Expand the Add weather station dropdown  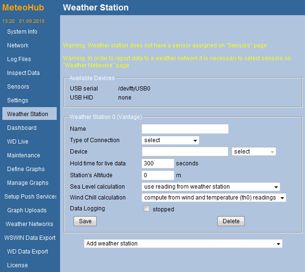tap(183, 244)
